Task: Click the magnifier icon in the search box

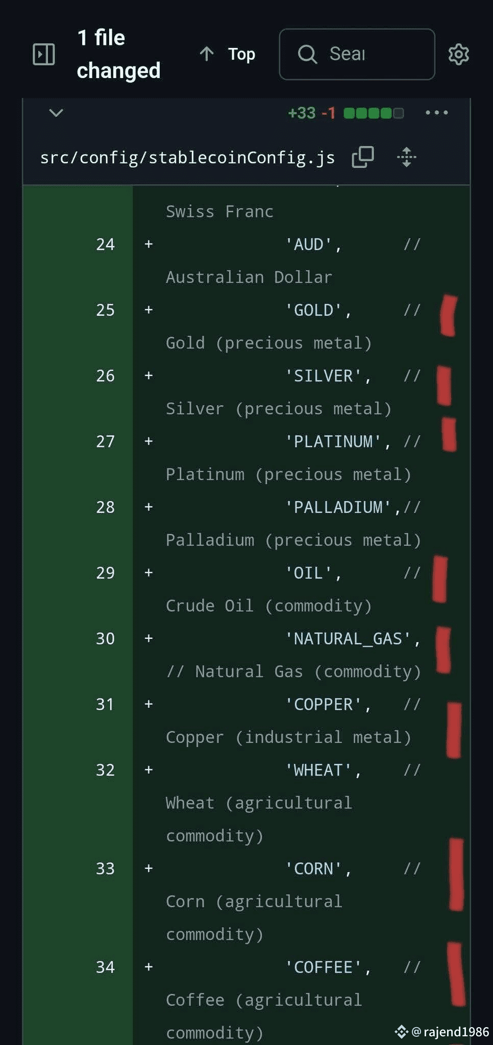Action: [307, 54]
